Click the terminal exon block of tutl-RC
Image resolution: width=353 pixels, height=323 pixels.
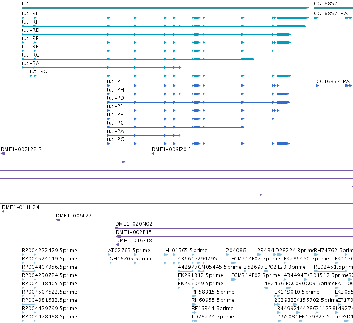pyautogui.click(x=247, y=59)
